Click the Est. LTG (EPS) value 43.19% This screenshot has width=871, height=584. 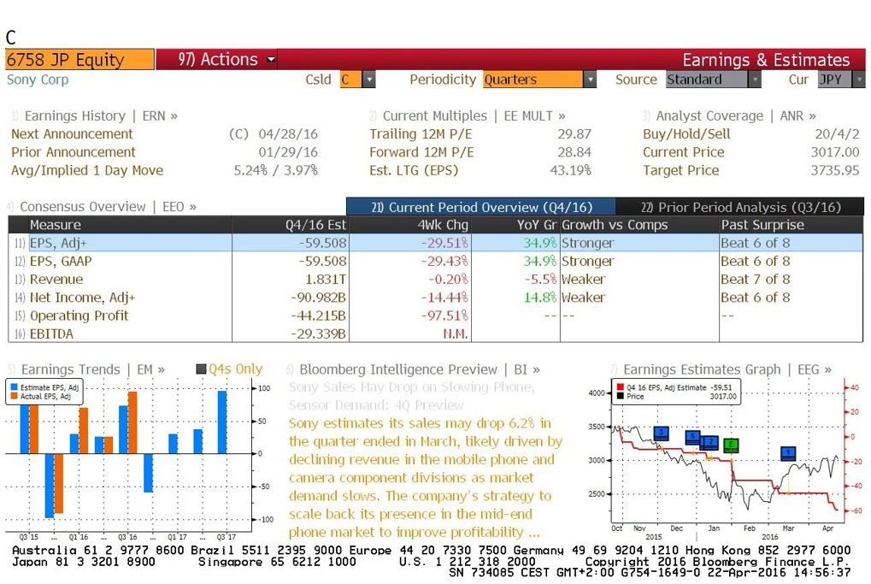pyautogui.click(x=570, y=171)
